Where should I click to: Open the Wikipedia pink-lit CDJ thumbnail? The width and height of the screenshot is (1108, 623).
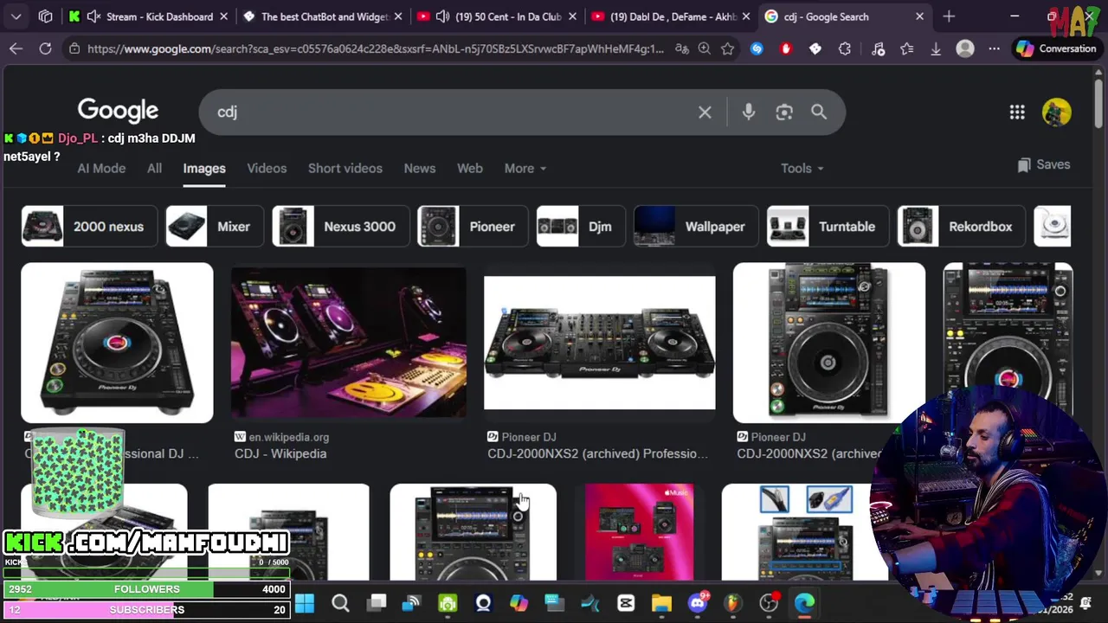349,342
